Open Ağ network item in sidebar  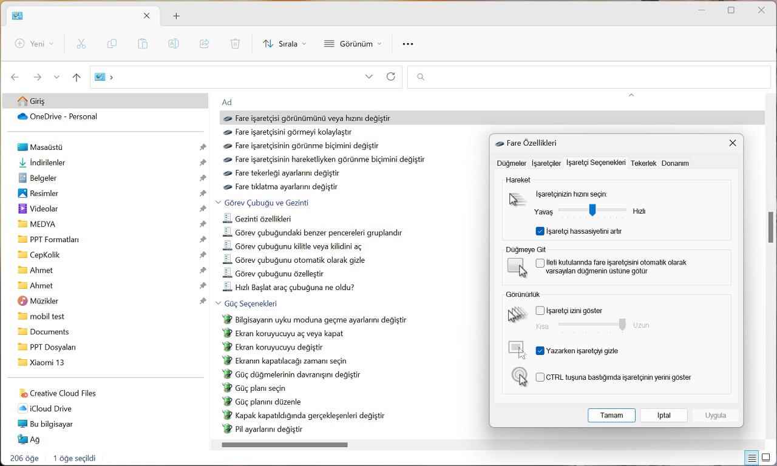click(x=29, y=439)
